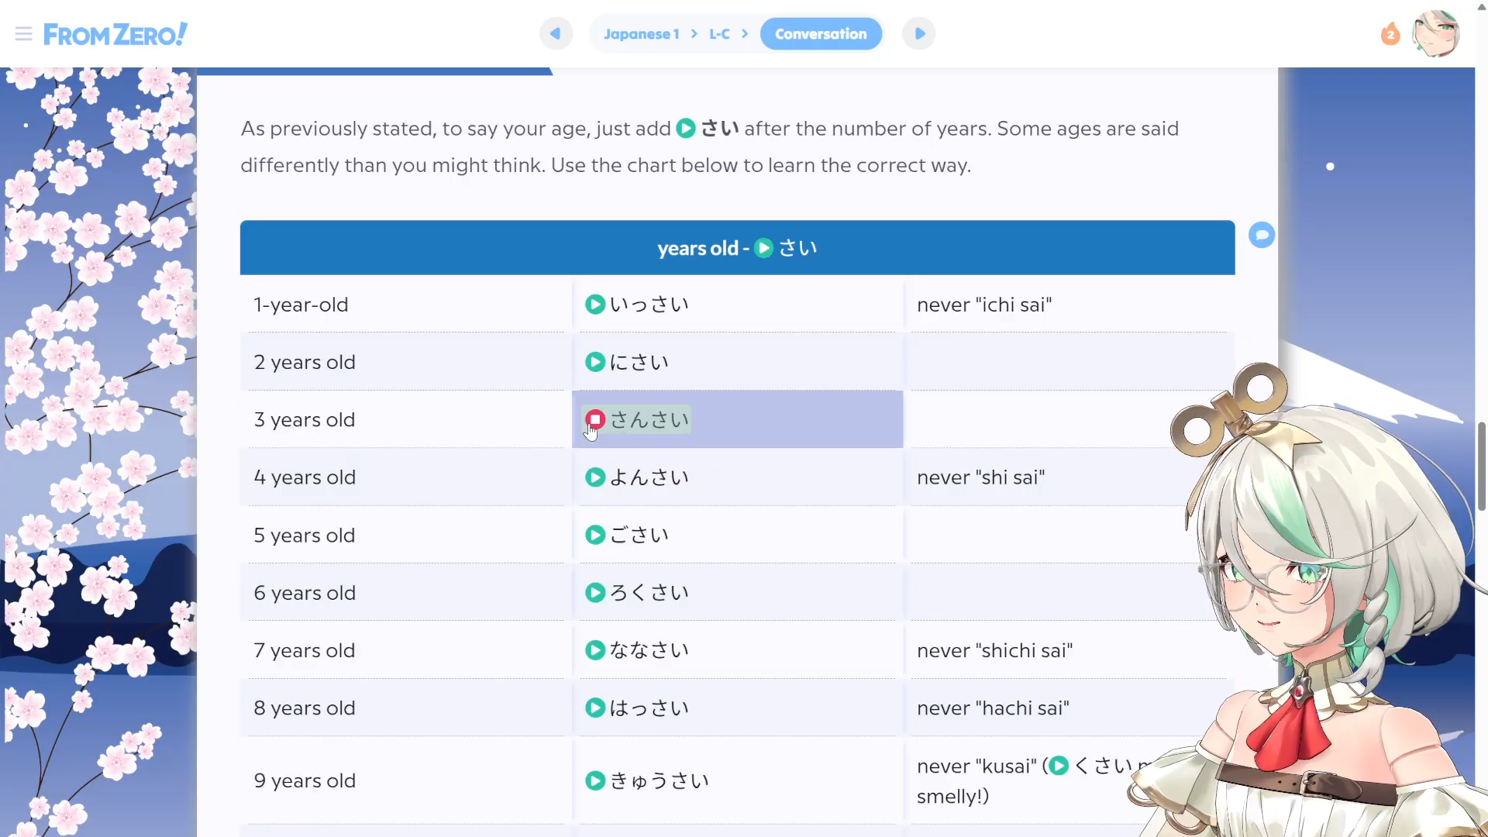Play ななさい audio
Image resolution: width=1488 pixels, height=837 pixels.
(595, 650)
